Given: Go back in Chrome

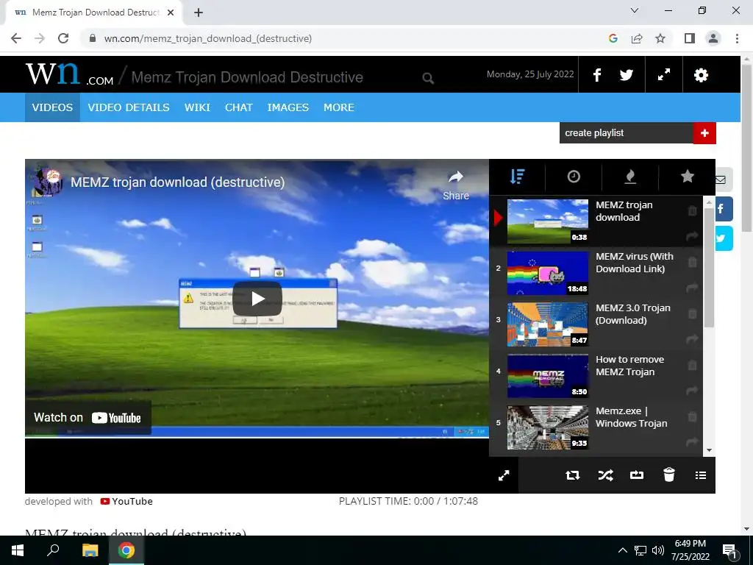Looking at the screenshot, I should pos(16,38).
